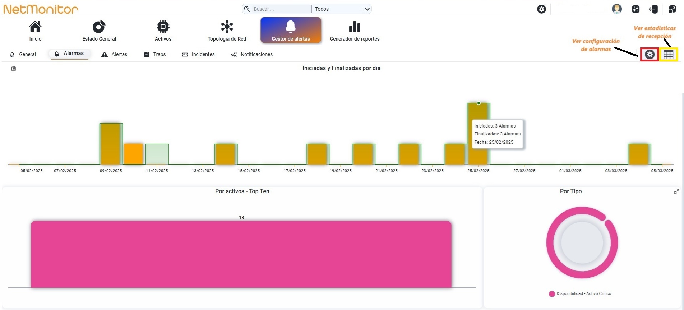Viewport: 684px width, 310px height.
Task: Switch to the Alertas tab
Action: (x=115, y=54)
